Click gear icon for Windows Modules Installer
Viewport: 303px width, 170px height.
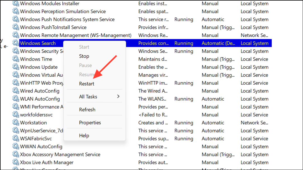tap(16, 3)
